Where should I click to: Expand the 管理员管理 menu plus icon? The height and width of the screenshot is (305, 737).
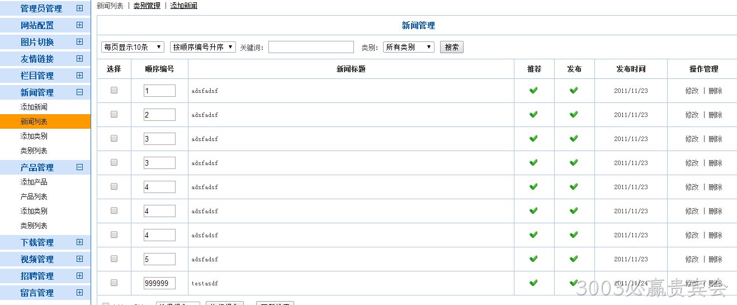coord(79,8)
